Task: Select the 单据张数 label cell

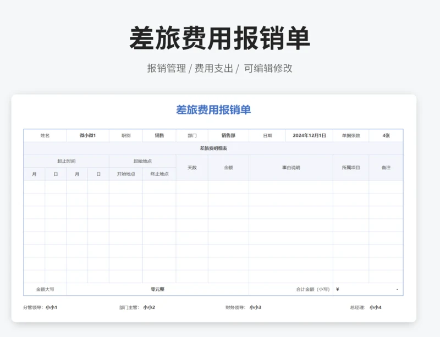Action: [x=351, y=136]
